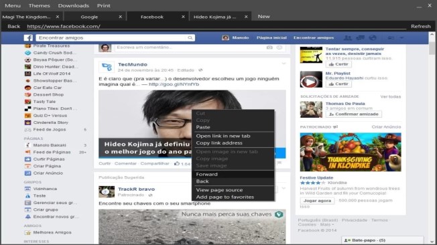Click Página inicial link
Viewport: 437px width, 245px height.
click(271, 37)
